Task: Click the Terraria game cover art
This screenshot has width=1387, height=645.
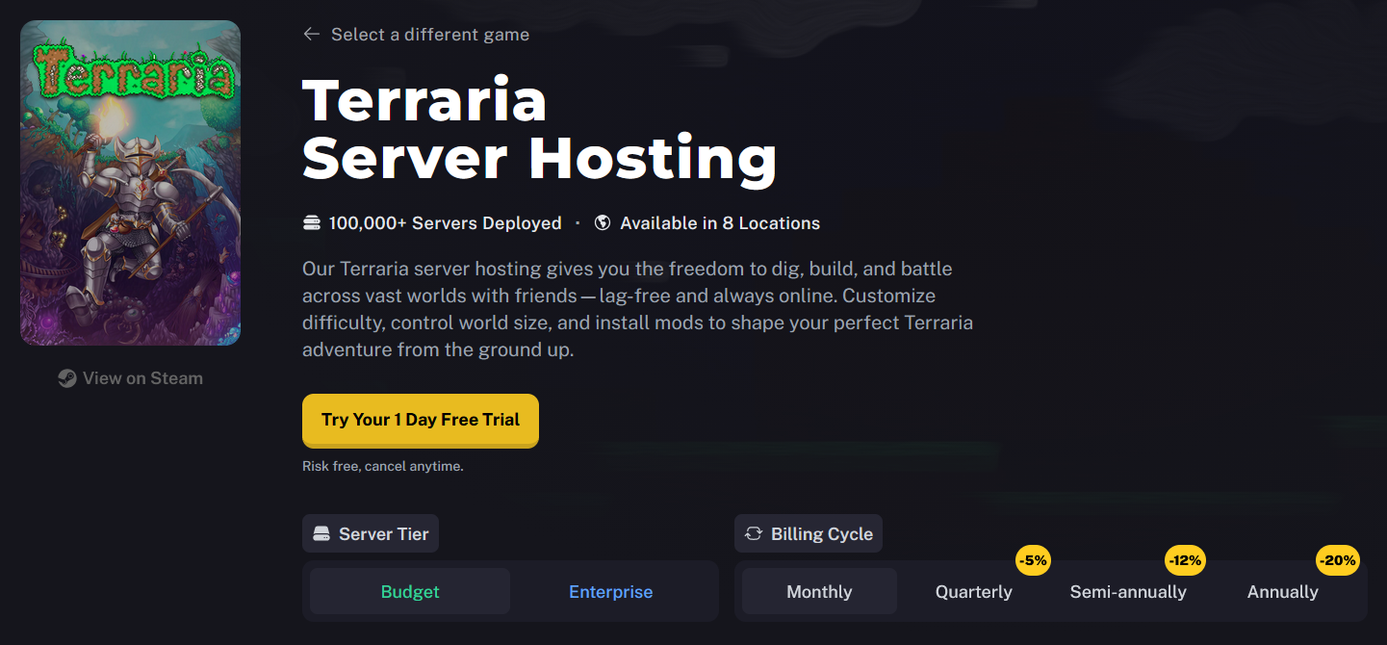Action: 131,183
